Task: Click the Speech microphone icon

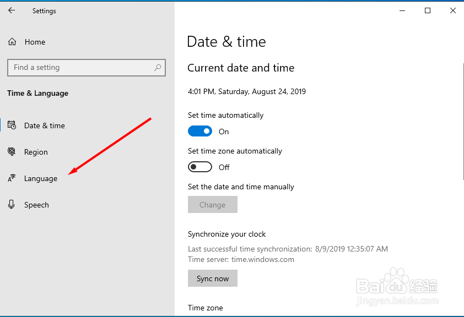Action: [x=12, y=204]
